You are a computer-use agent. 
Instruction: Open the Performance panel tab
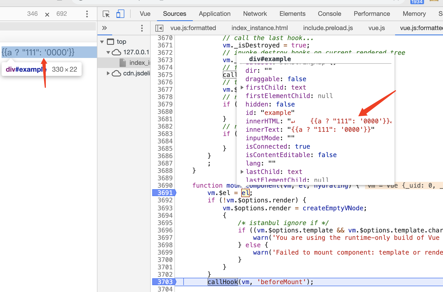point(372,14)
